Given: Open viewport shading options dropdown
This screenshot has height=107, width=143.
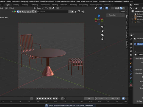Looking at the screenshot, I should (x=126, y=8).
